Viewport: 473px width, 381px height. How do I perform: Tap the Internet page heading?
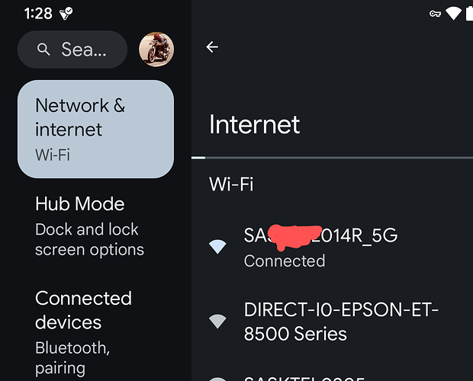(255, 125)
